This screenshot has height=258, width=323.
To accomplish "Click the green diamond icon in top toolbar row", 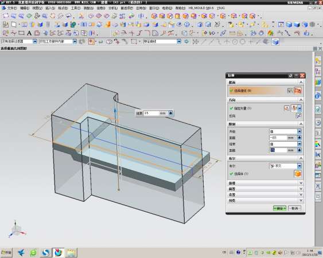I will (29, 16).
